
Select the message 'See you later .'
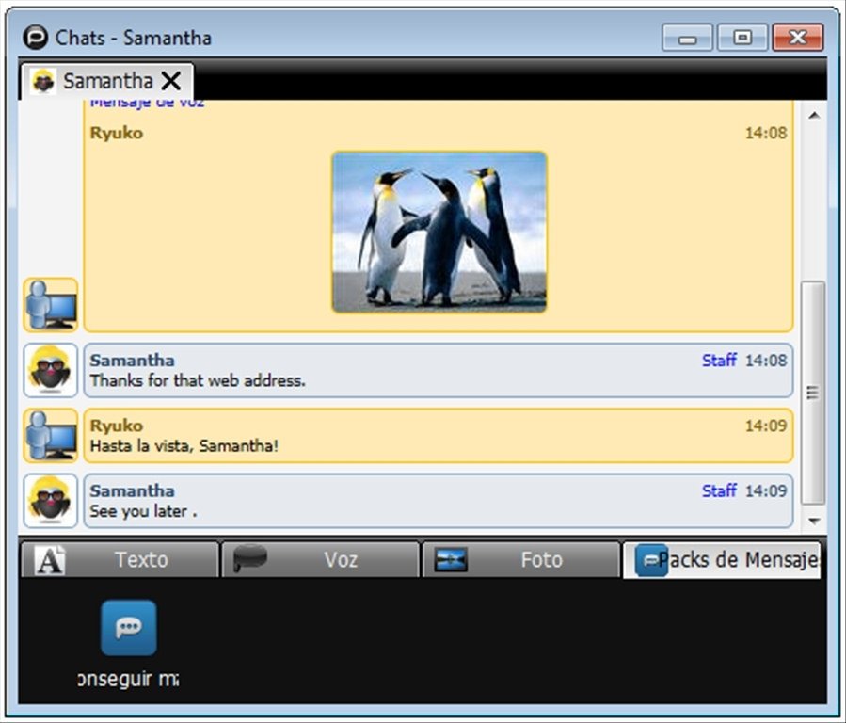[x=144, y=511]
